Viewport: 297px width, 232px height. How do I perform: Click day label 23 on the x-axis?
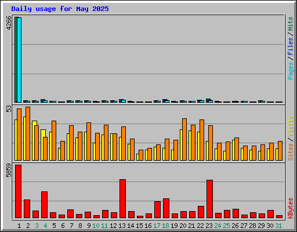pyautogui.click(x=209, y=226)
